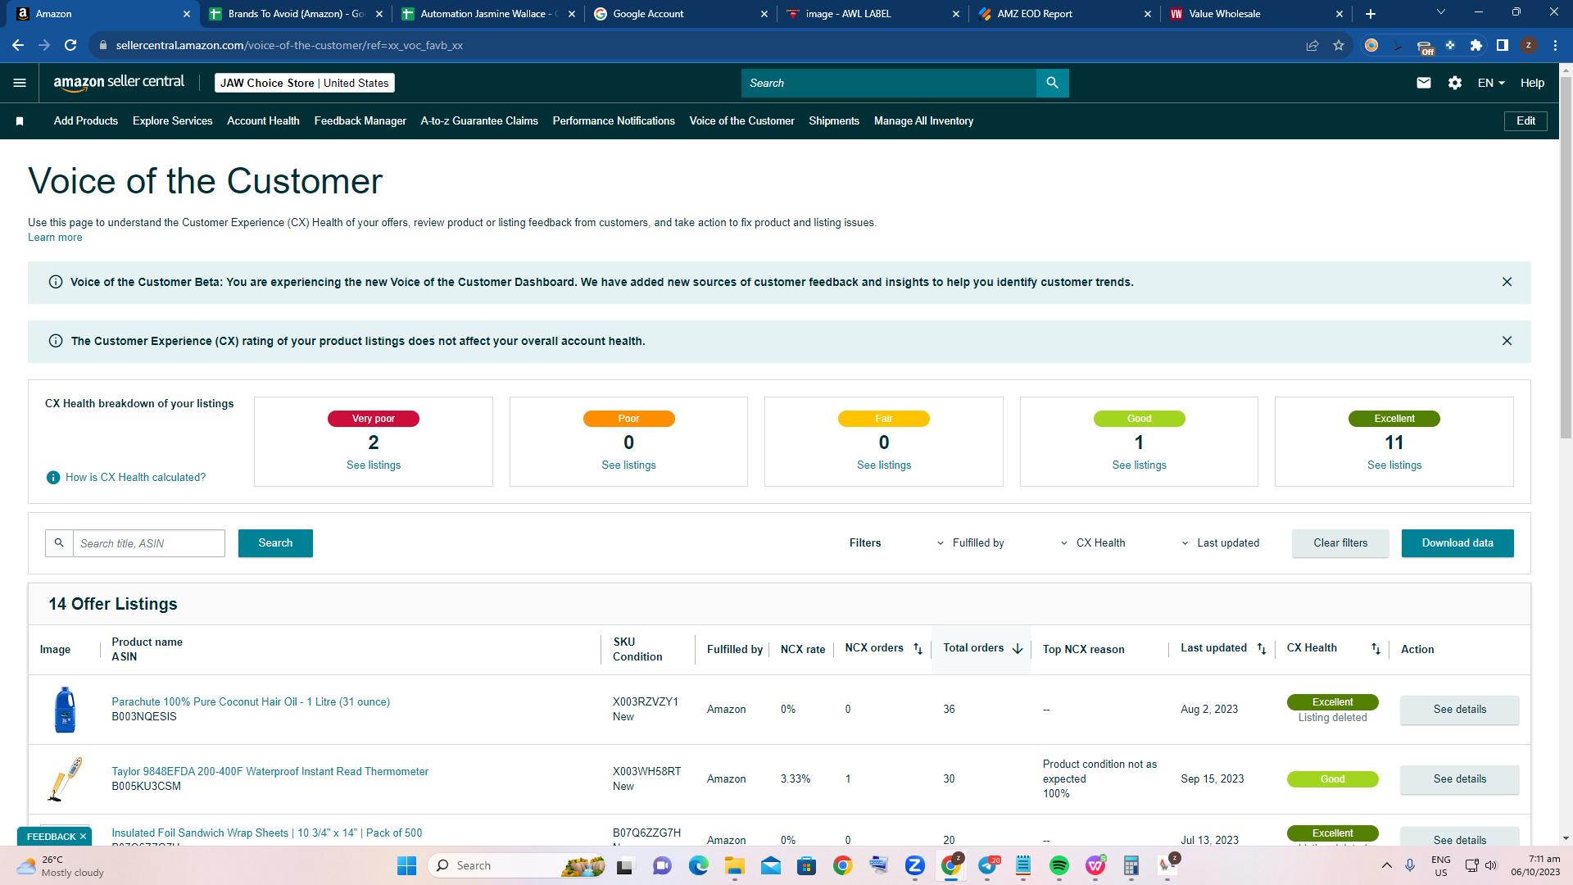Open the Help link in header
This screenshot has width=1573, height=885.
pos(1532,83)
